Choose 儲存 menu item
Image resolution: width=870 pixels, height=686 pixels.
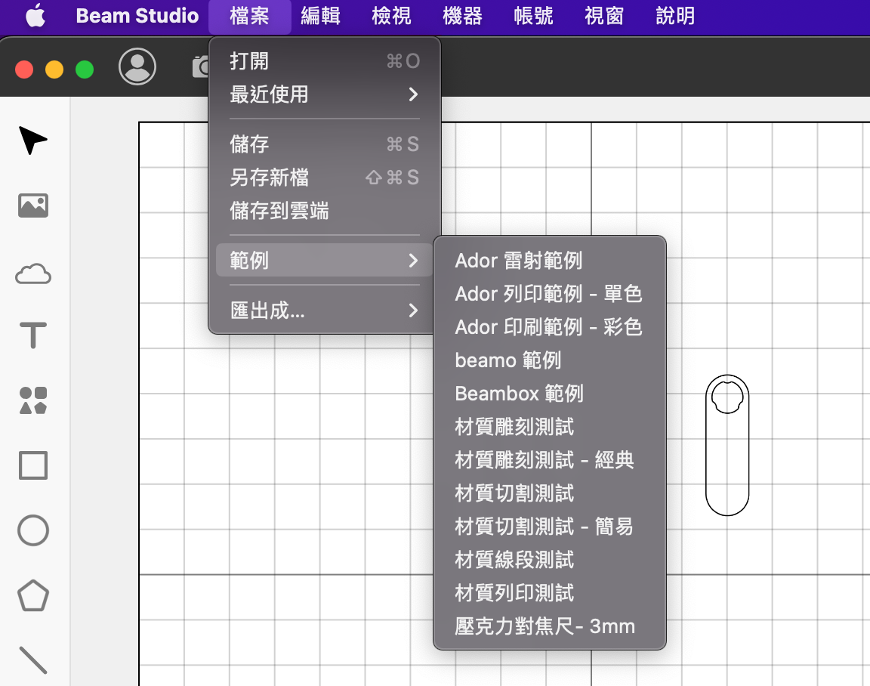[x=325, y=144]
